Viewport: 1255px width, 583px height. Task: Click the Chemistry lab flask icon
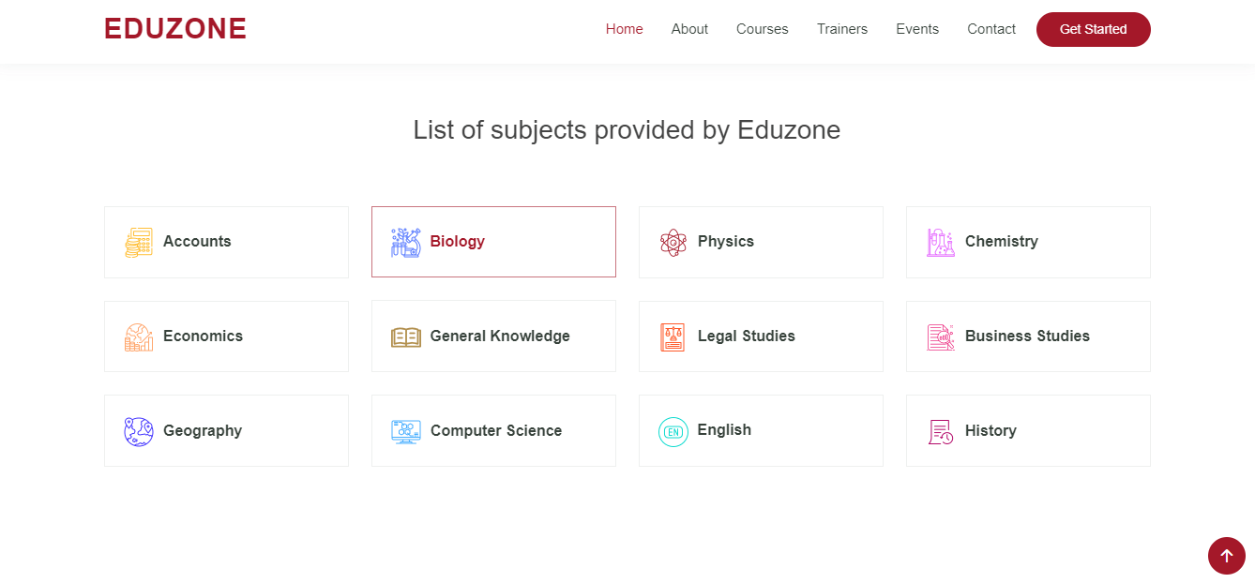pyautogui.click(x=941, y=242)
